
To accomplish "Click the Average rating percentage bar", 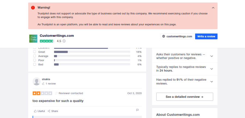I will 92,56.
